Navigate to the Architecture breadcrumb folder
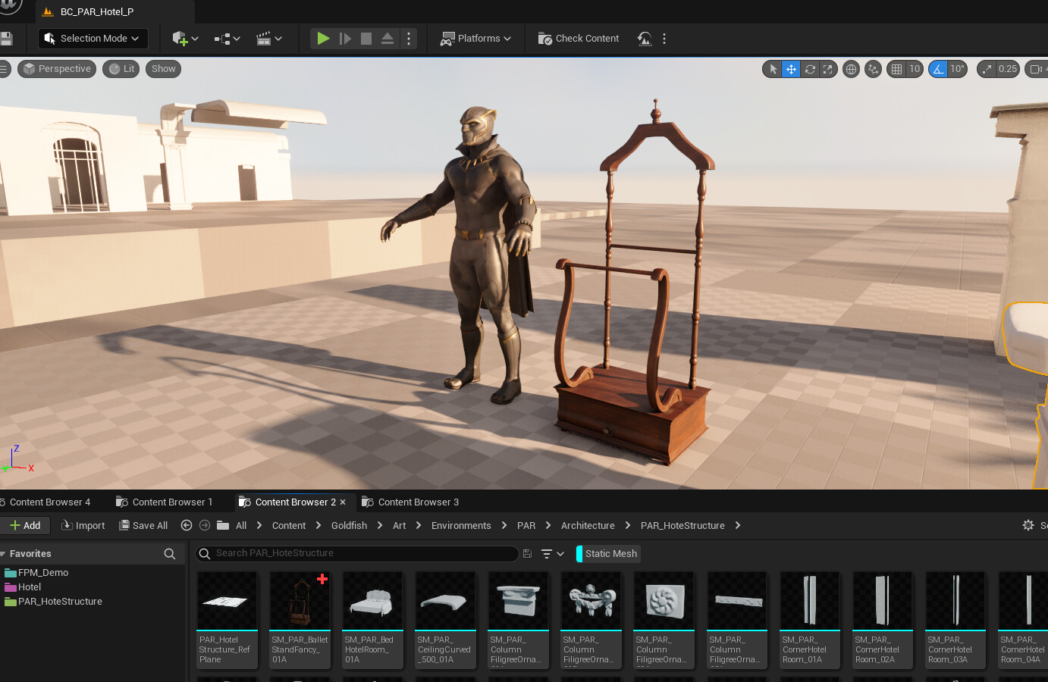 coord(588,526)
